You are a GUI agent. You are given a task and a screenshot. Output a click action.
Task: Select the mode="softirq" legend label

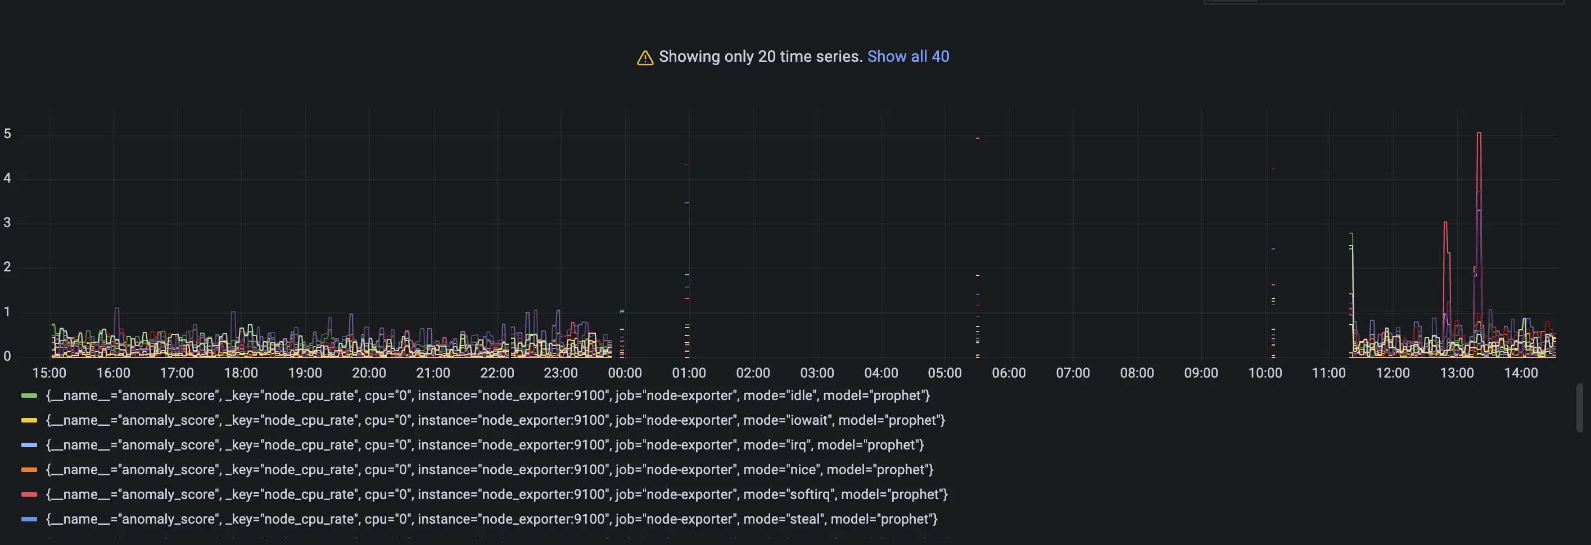(x=496, y=494)
